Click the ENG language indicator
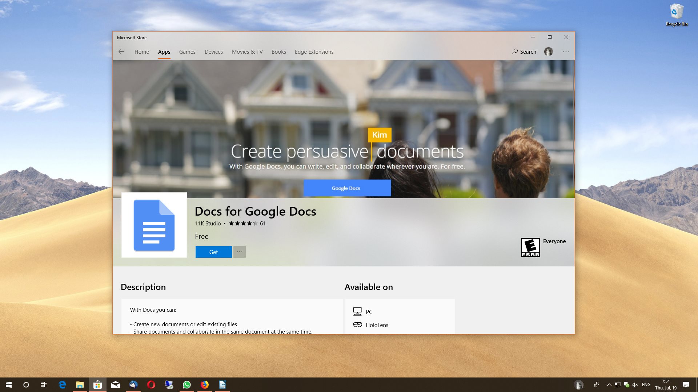Image resolution: width=698 pixels, height=392 pixels. click(646, 385)
